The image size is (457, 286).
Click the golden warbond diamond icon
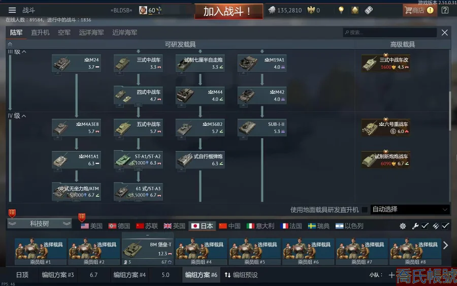(x=355, y=10)
